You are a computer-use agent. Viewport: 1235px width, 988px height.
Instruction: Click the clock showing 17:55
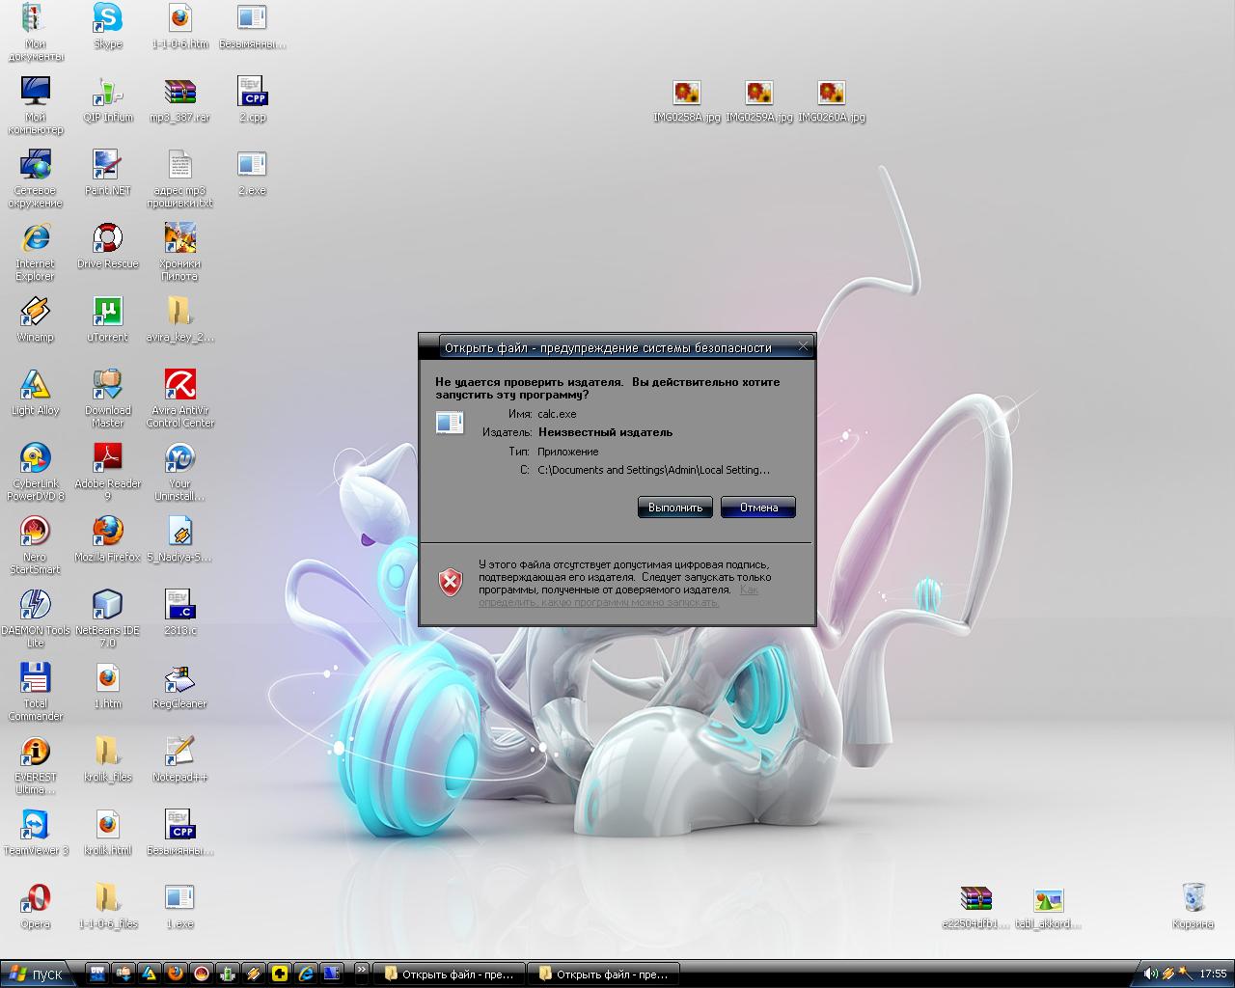1213,974
